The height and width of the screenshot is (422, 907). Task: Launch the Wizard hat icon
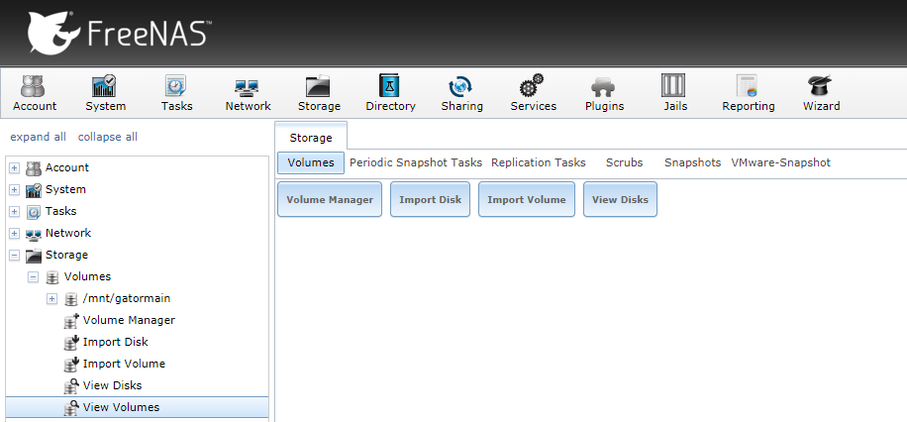pos(821,93)
